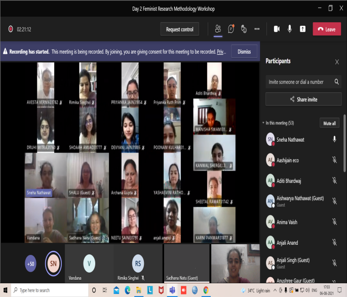The height and width of the screenshot is (297, 347).
Task: Dismiss the recording notification banner
Action: [x=244, y=52]
